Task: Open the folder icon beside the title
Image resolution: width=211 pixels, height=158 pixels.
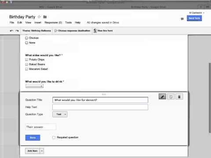Action: 45,17
